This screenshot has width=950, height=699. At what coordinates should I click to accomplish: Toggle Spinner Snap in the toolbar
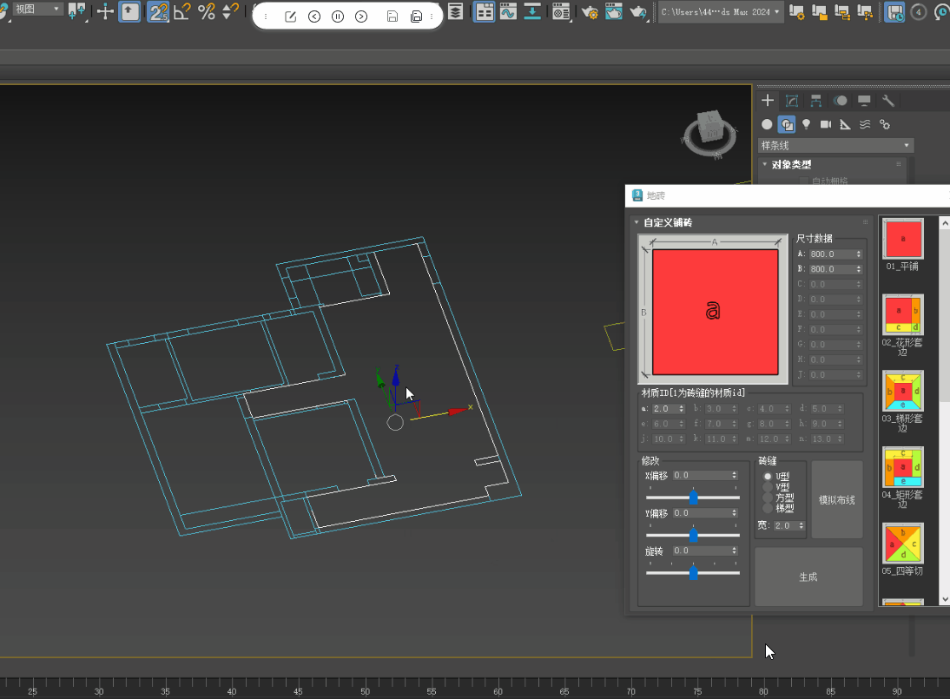click(230, 12)
